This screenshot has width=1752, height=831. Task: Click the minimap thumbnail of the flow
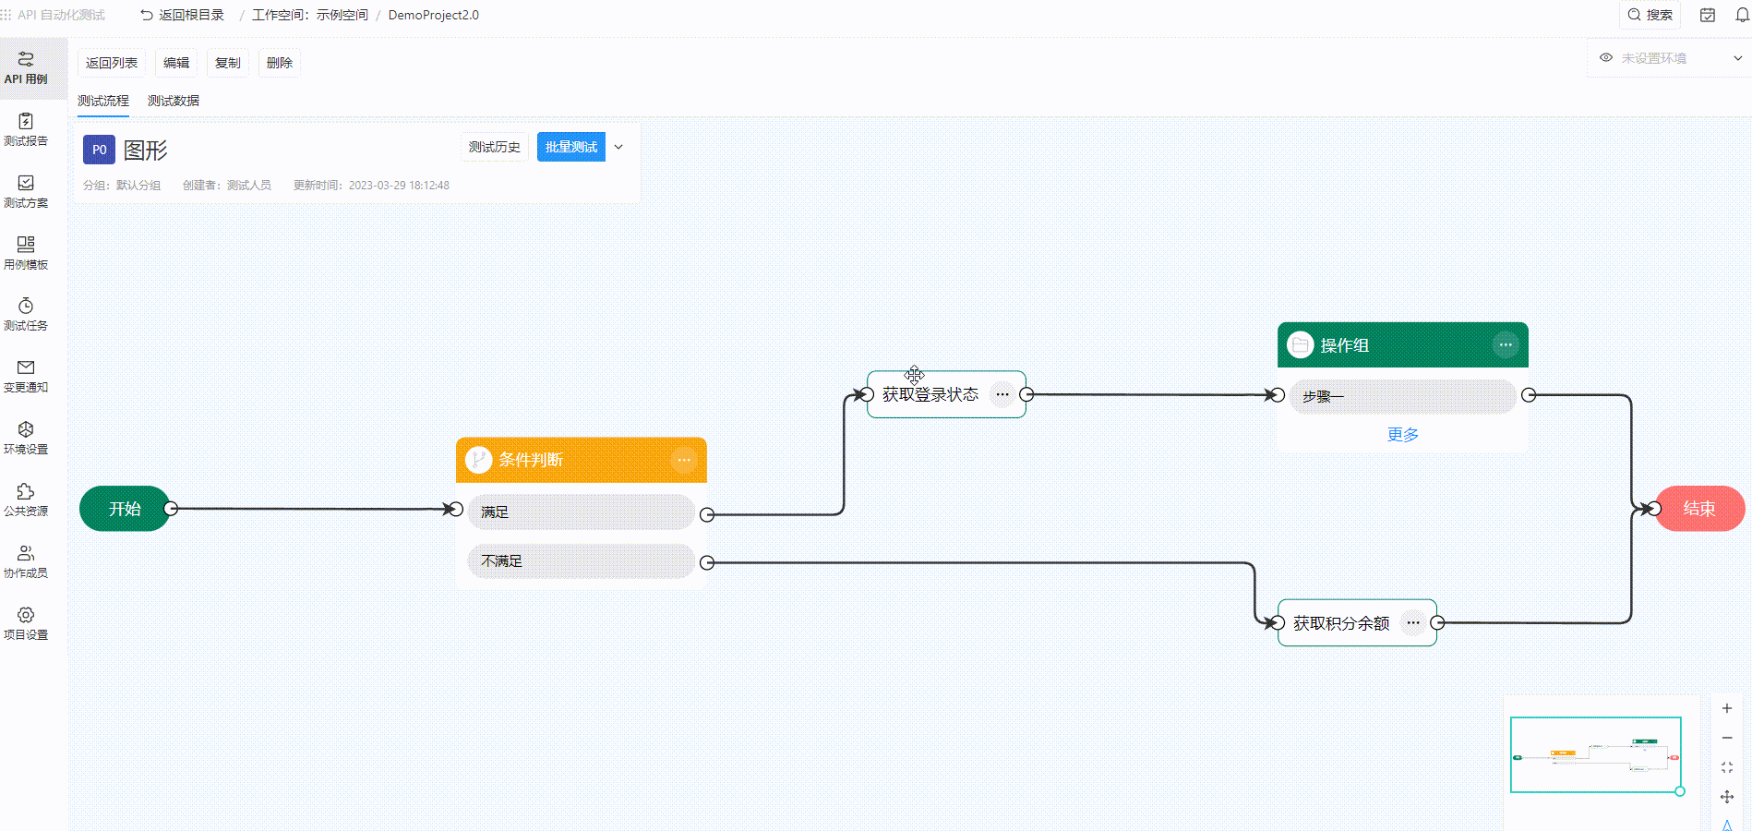[1595, 755]
